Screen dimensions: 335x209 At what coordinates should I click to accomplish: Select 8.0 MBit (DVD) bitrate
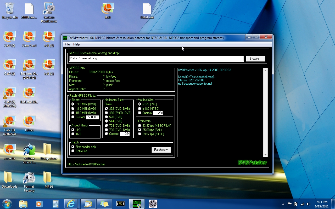point(73,108)
